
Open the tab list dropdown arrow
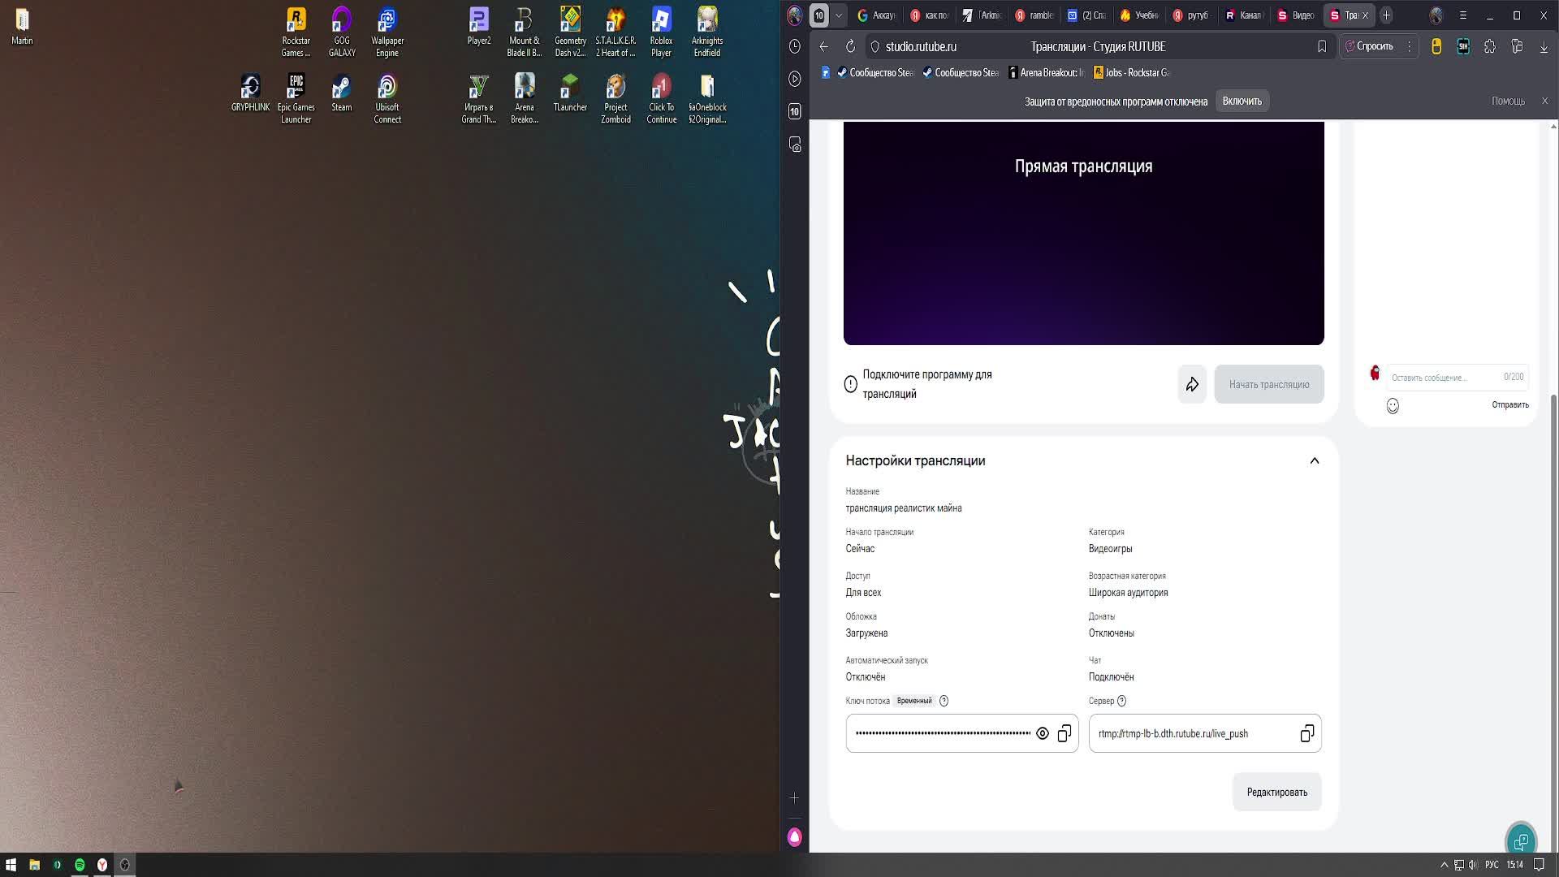tap(839, 15)
